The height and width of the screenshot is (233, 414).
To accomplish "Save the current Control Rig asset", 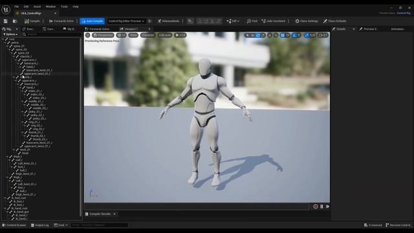I will [x=6, y=21].
